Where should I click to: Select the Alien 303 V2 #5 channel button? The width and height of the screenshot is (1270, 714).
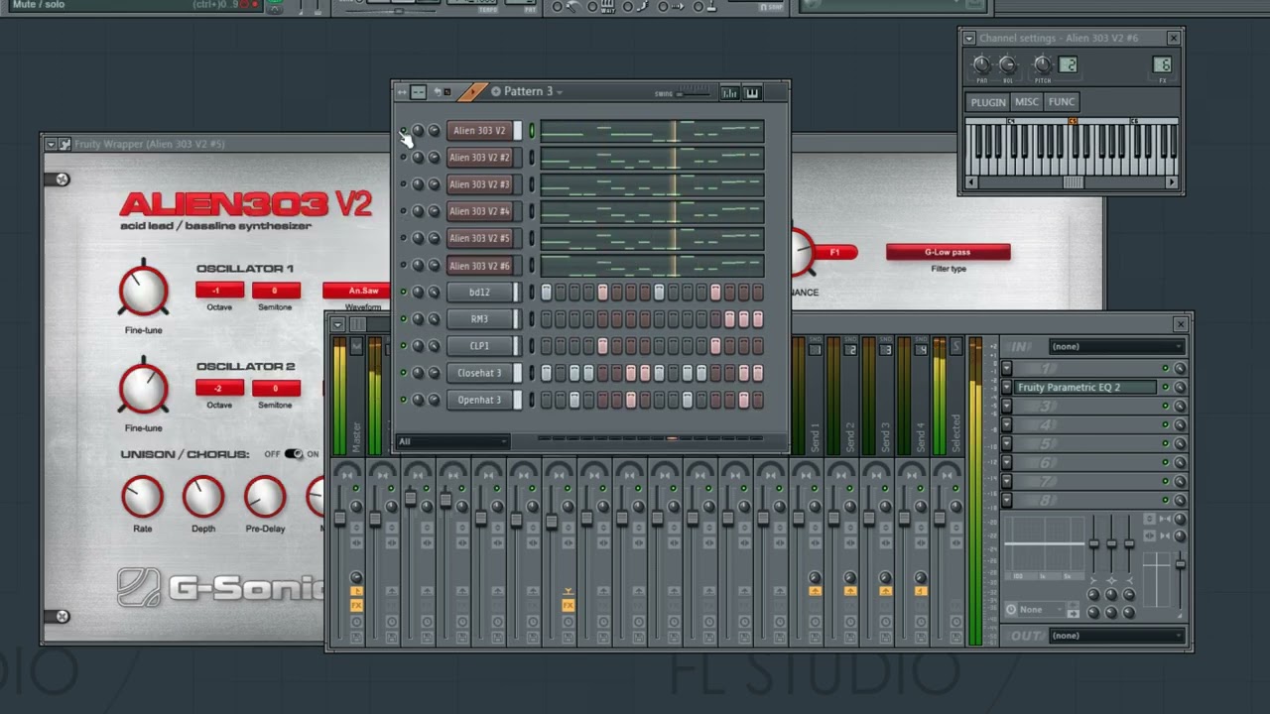click(x=479, y=239)
